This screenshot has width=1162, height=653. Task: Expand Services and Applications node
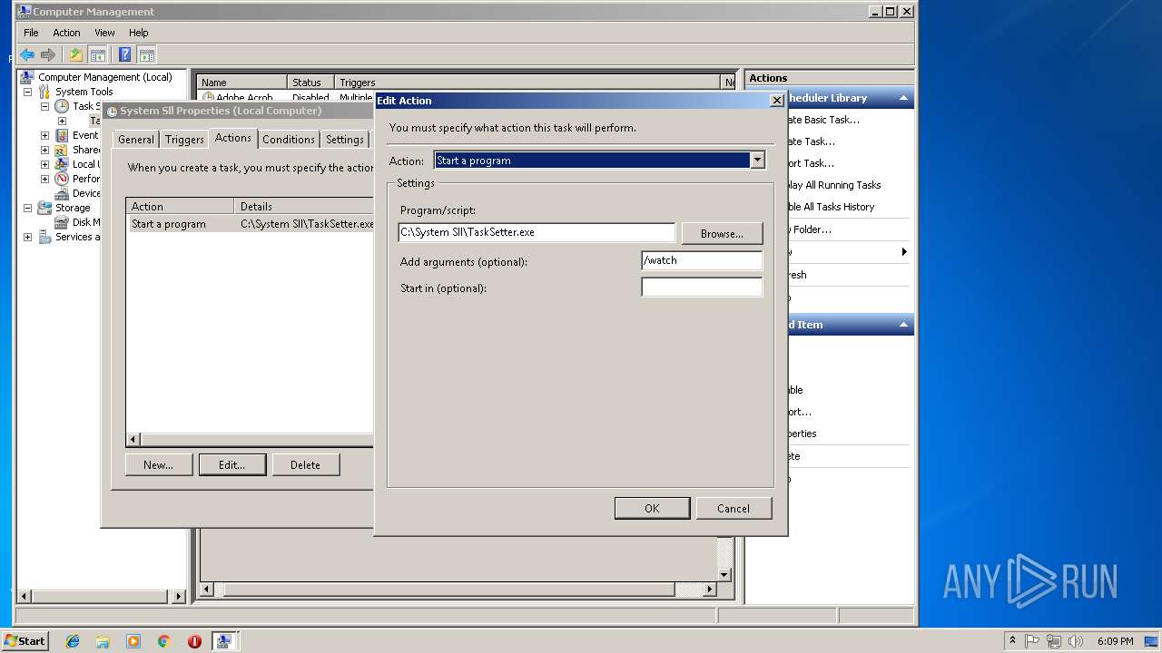pyautogui.click(x=27, y=237)
